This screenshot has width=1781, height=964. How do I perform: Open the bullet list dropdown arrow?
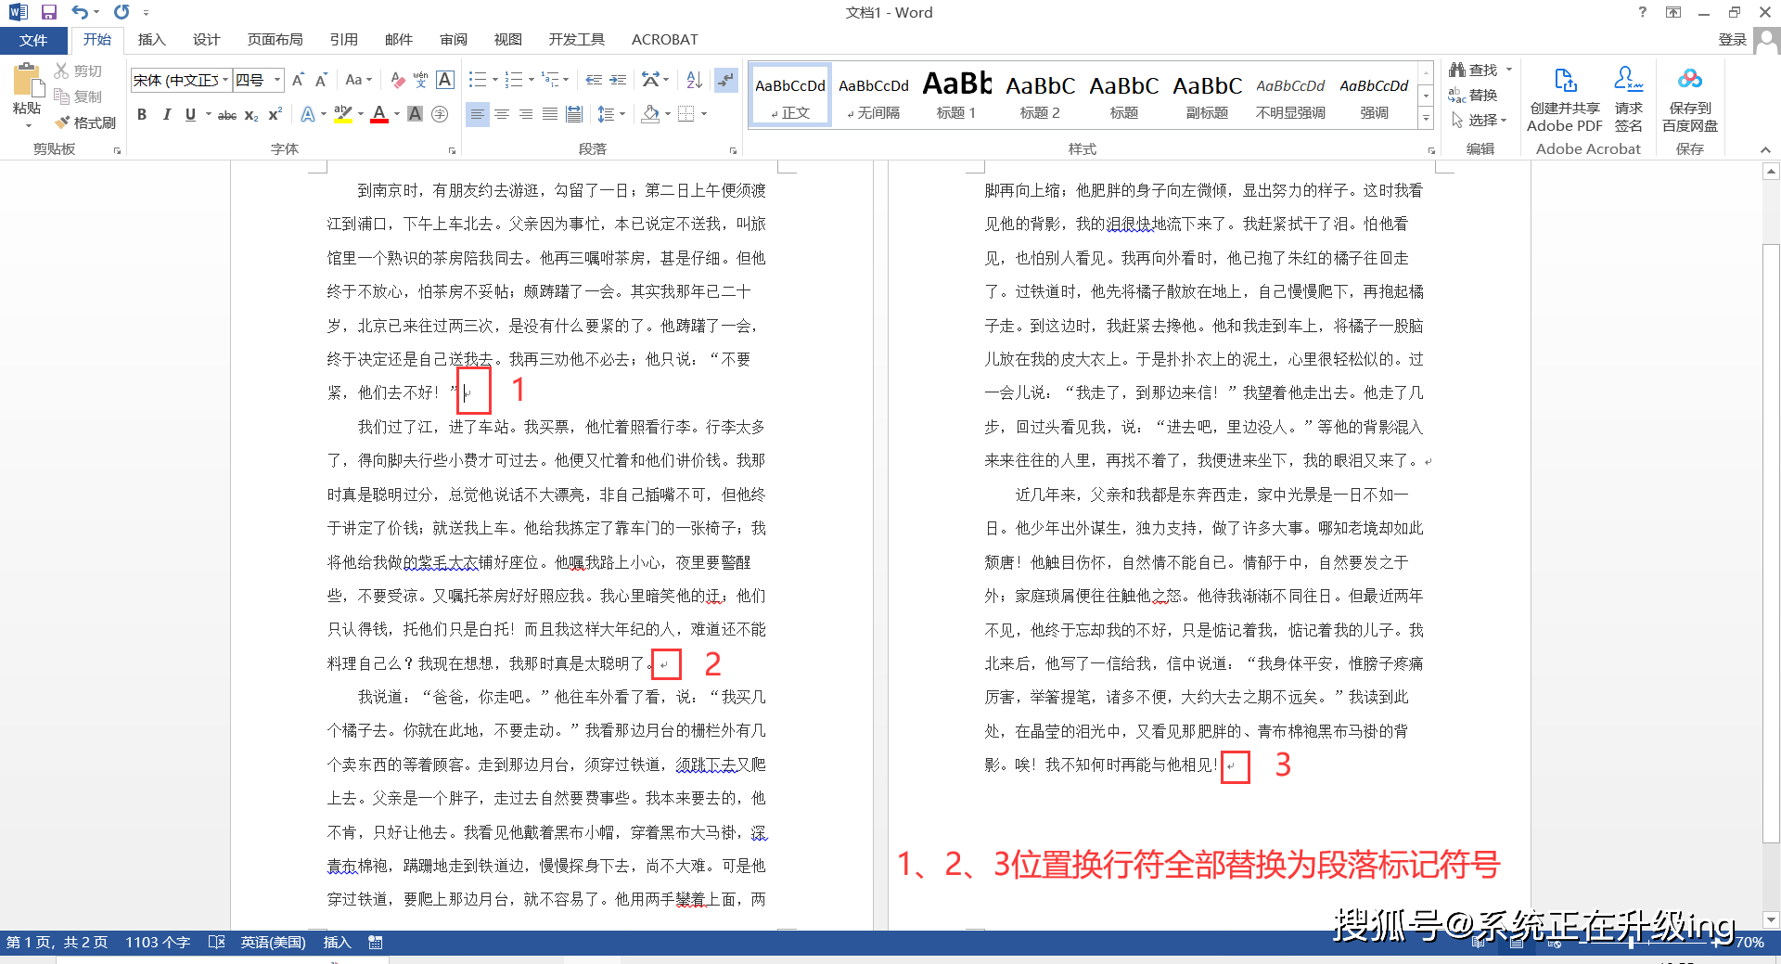[x=494, y=81]
